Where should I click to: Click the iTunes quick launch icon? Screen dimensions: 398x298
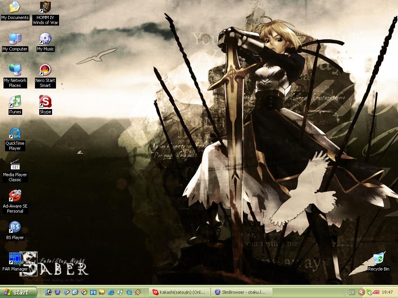point(120,292)
